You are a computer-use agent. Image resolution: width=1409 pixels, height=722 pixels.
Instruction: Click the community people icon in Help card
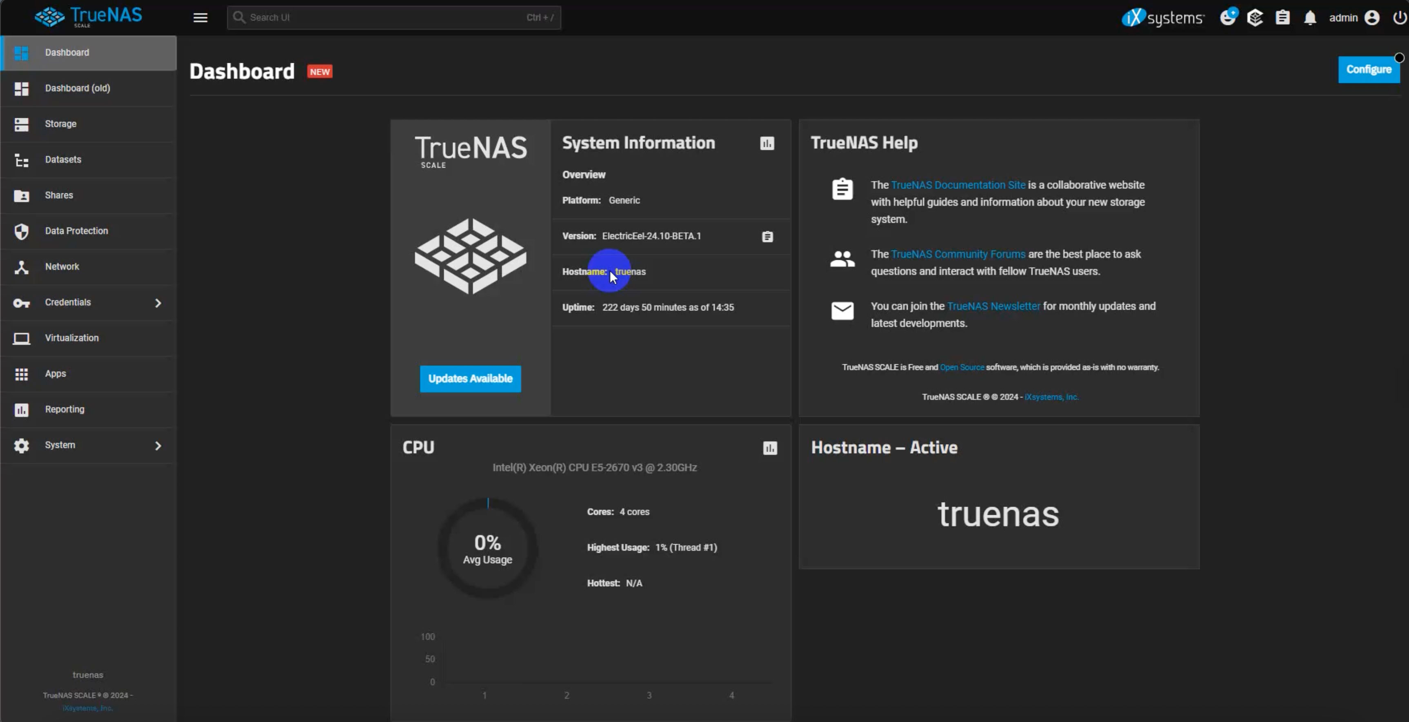pyautogui.click(x=842, y=259)
